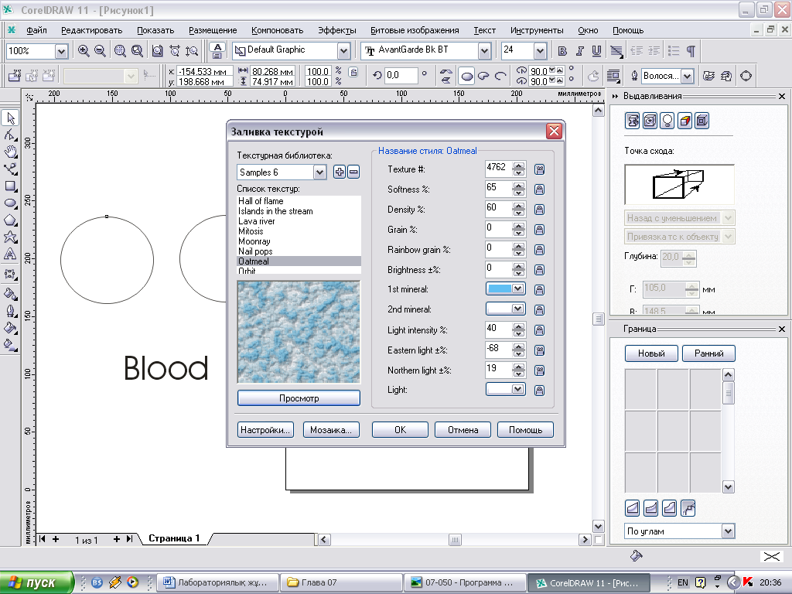Increase Softness % with up stepper arrow
The height and width of the screenshot is (594, 792).
(519, 186)
